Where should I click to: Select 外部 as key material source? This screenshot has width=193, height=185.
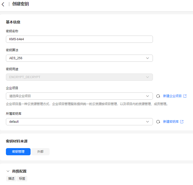click(x=40, y=152)
